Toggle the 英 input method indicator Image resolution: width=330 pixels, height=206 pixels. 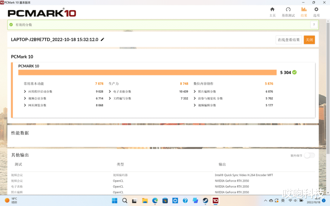click(283, 201)
